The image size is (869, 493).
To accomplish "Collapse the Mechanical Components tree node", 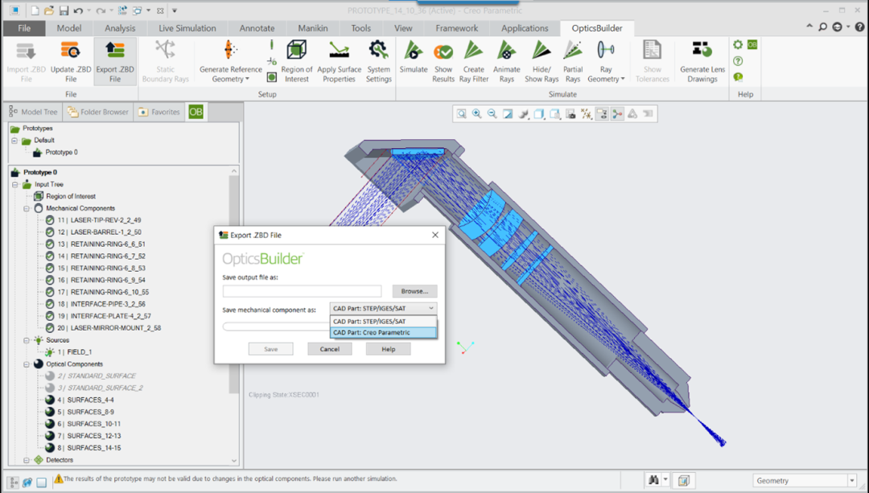I will pyautogui.click(x=26, y=208).
